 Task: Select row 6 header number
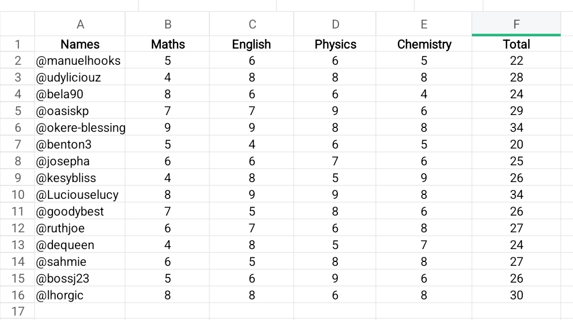click(x=18, y=128)
